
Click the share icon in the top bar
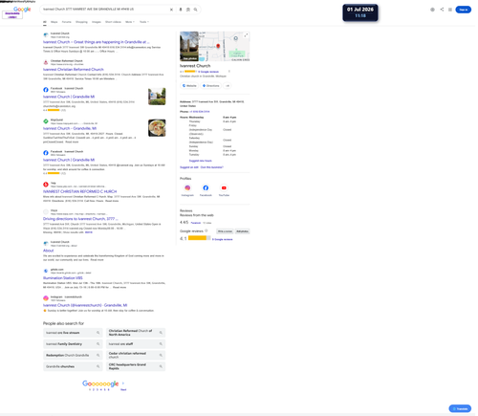point(442,10)
